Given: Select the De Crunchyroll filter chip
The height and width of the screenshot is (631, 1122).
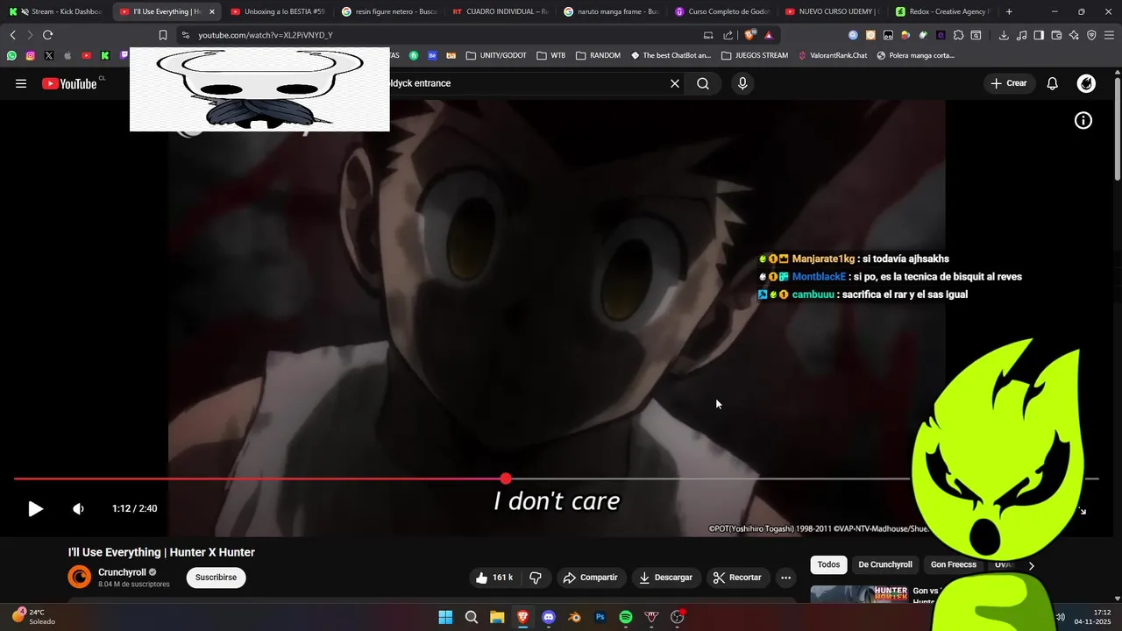Looking at the screenshot, I should [x=885, y=564].
